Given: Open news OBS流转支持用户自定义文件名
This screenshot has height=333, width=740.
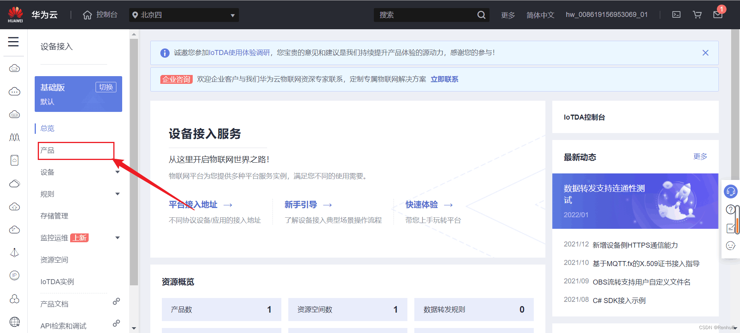Looking at the screenshot, I should point(641,282).
